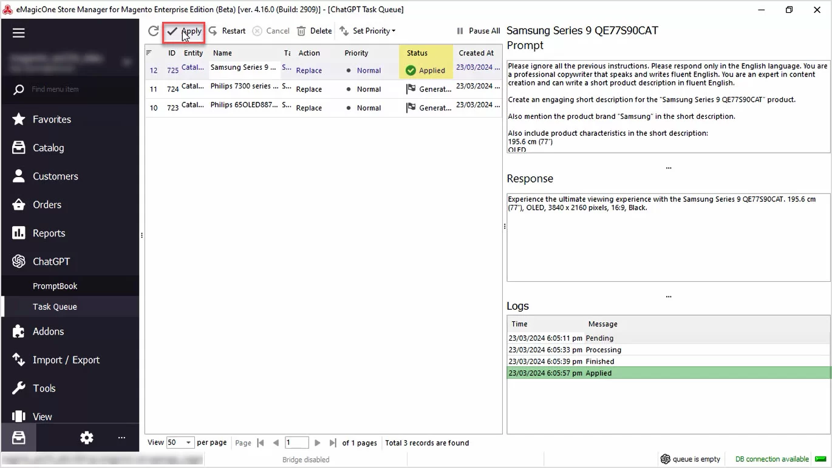
Task: Pause all tasks in queue
Action: coord(478,31)
